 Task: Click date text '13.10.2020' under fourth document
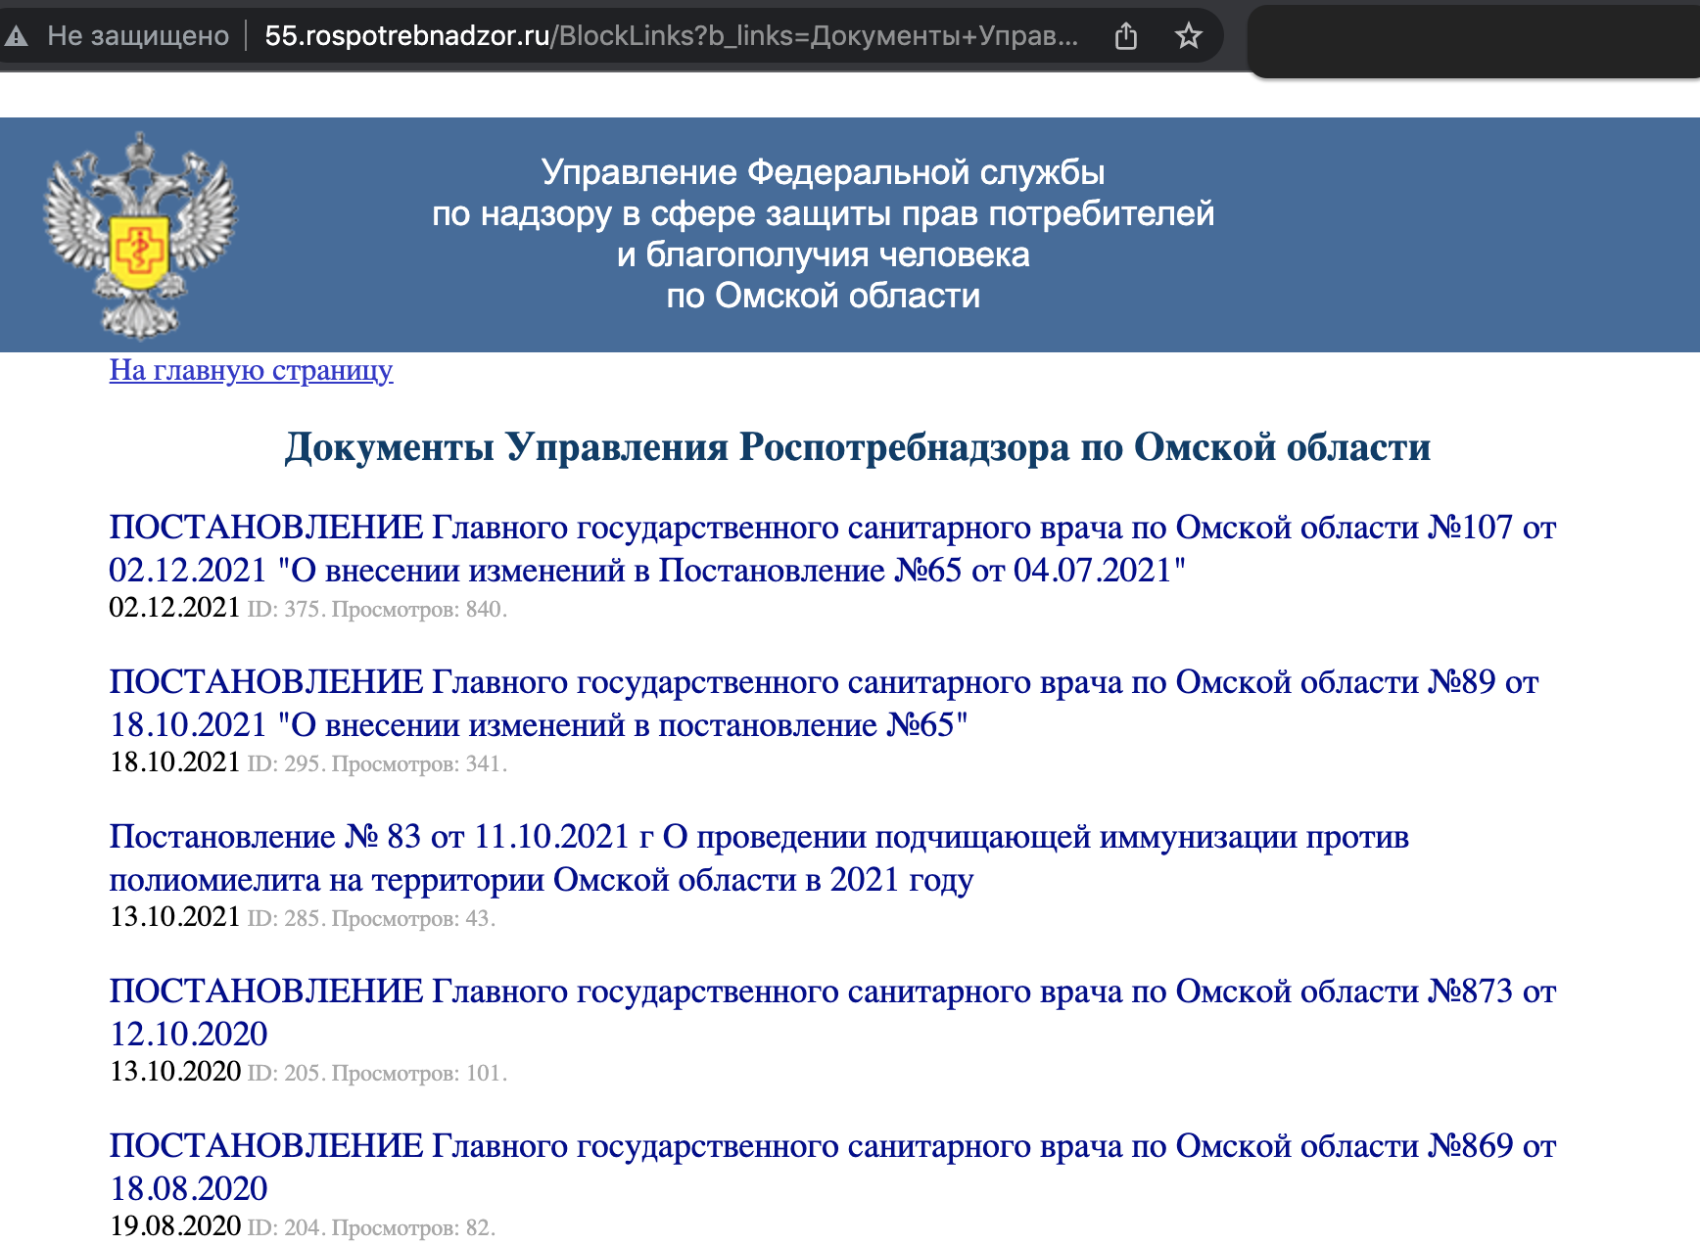(174, 1072)
